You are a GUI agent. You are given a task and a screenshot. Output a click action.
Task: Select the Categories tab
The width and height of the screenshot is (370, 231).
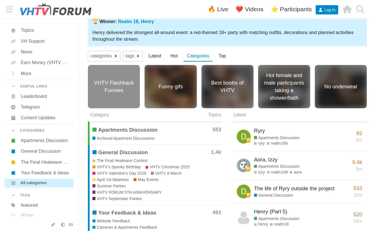[198, 56]
